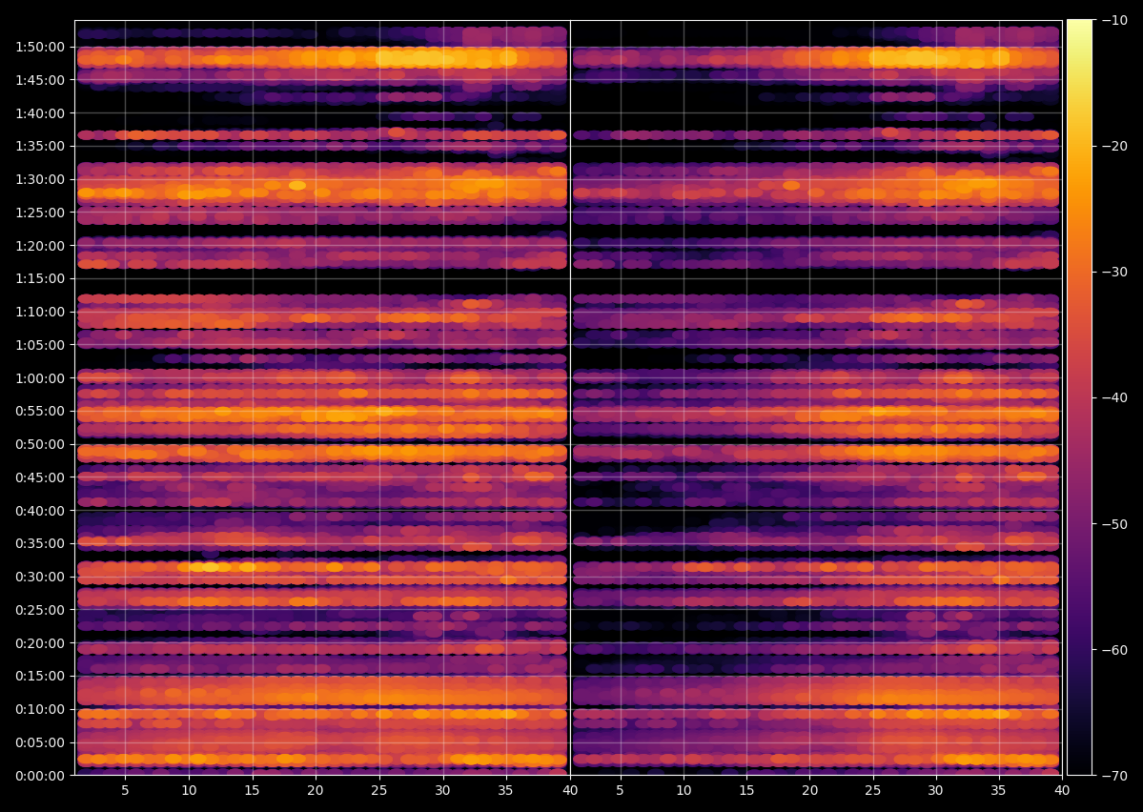Click the −70 colorbar tick label
The height and width of the screenshot is (812, 1143).
[1113, 776]
